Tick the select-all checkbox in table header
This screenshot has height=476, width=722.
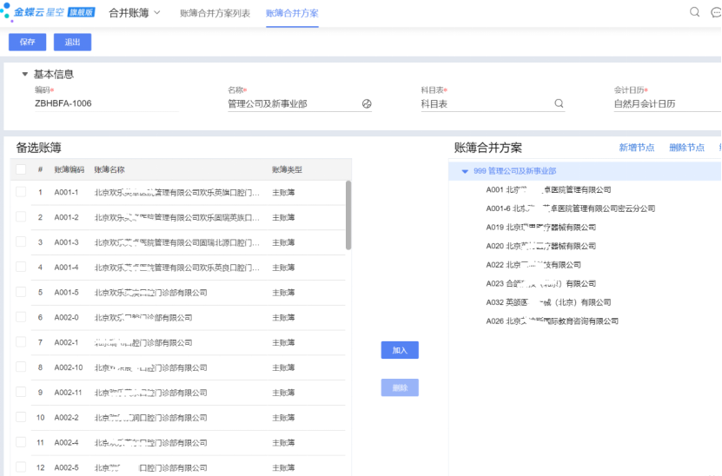pyautogui.click(x=21, y=169)
